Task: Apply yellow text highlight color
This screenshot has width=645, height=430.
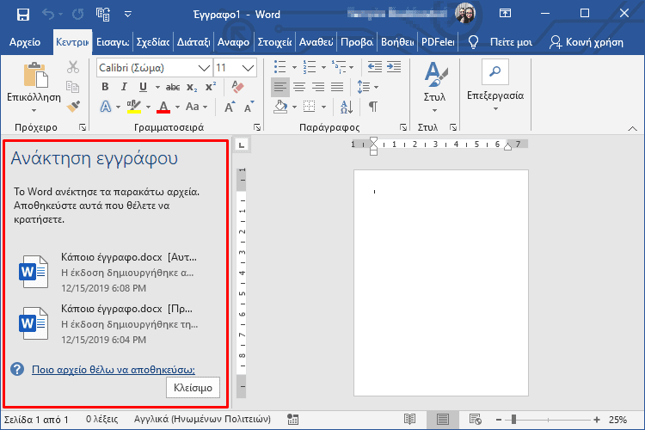Action: tap(134, 107)
